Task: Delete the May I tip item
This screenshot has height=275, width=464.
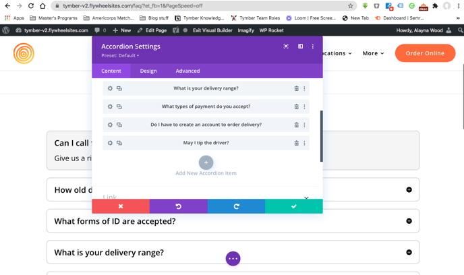Action: pos(296,143)
